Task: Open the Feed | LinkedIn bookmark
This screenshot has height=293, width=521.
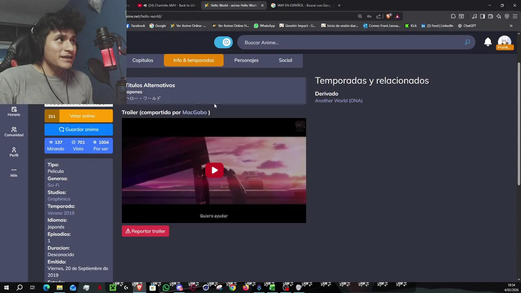Action: click(x=438, y=26)
